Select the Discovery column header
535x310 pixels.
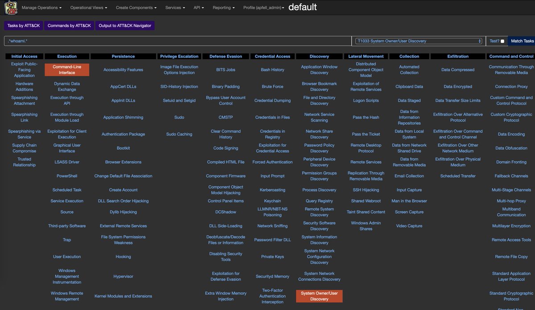point(319,57)
